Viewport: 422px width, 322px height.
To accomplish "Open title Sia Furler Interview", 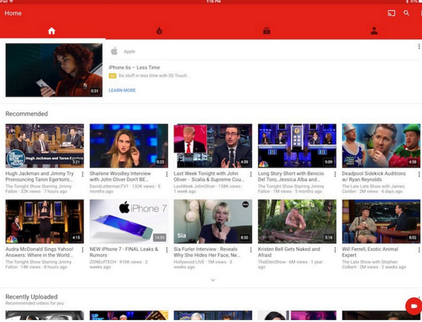I will point(207,252).
